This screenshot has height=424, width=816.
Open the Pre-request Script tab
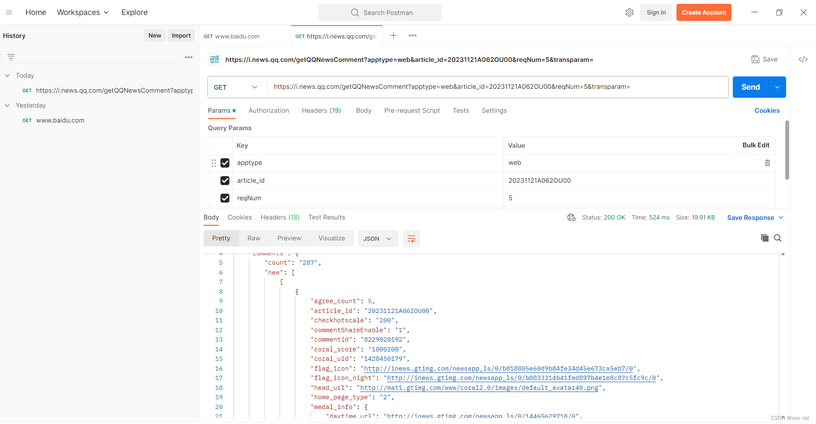(x=412, y=111)
